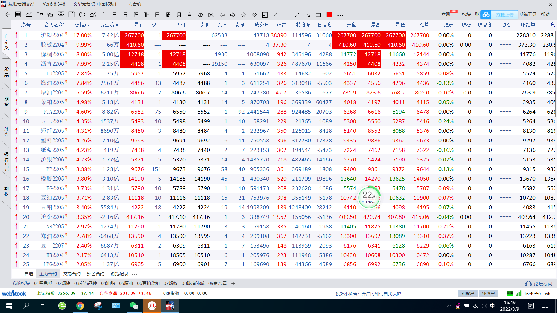Select the line segment drawing tool
Image resolution: width=557 pixels, height=313 pixels.
297,15
